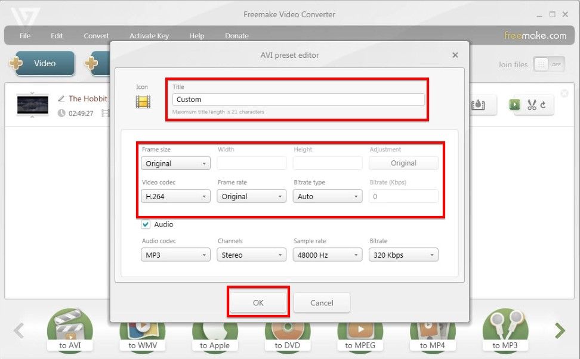Open the audio Bitrate 320 Kbps dropdown
Screen dimensions: 580x359
click(x=403, y=255)
